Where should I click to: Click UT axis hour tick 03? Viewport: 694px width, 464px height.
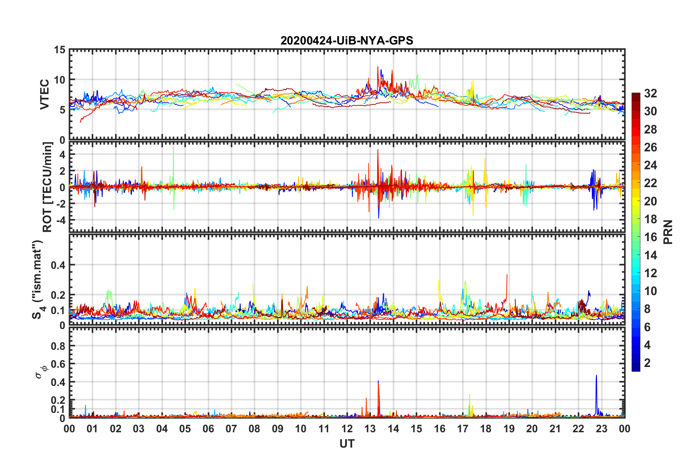(139, 429)
